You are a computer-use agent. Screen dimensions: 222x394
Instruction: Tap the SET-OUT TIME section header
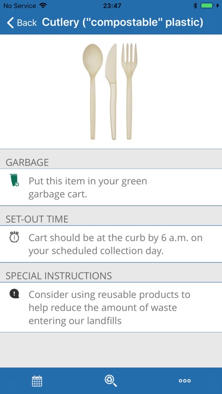[111, 219]
